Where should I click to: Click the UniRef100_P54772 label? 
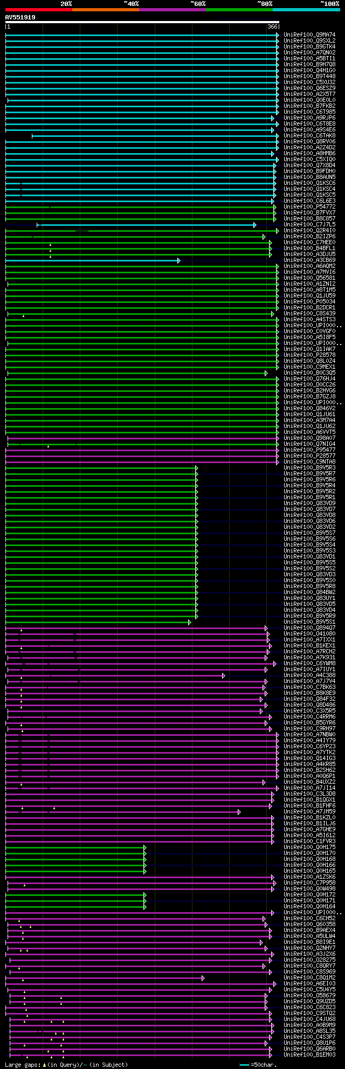pos(309,207)
